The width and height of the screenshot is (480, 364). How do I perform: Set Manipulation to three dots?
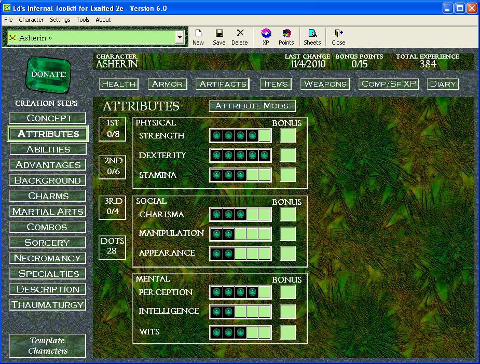pyautogui.click(x=241, y=234)
